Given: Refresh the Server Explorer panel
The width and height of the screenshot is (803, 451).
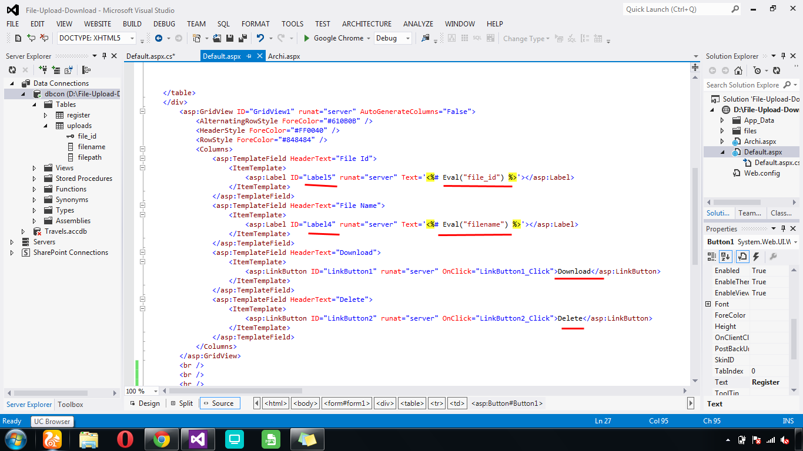Looking at the screenshot, I should coord(12,70).
